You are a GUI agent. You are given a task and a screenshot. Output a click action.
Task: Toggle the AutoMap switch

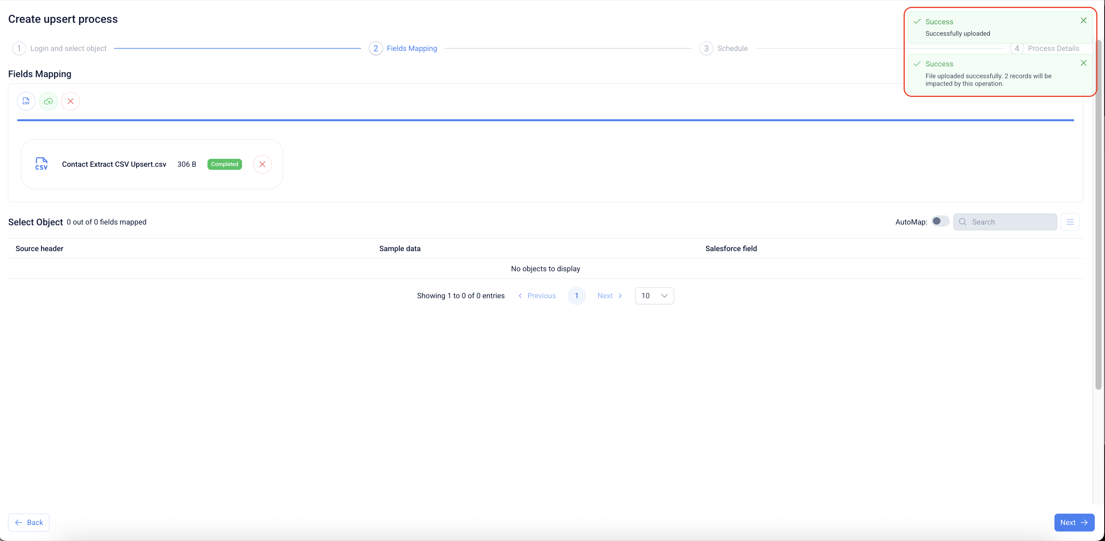pos(940,221)
